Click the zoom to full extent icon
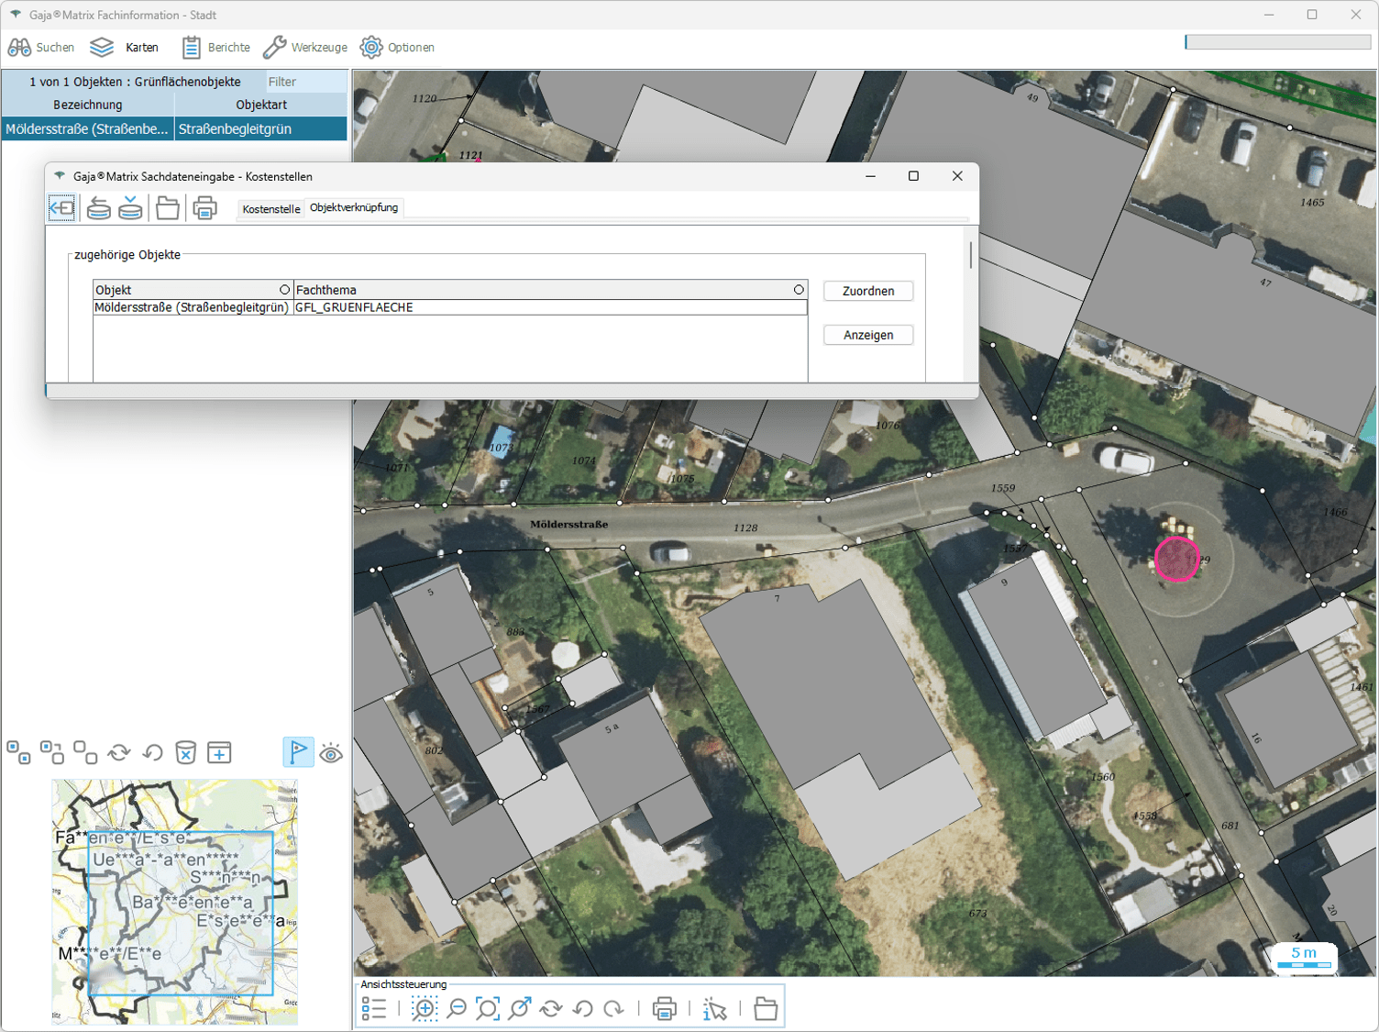 pos(488,1009)
